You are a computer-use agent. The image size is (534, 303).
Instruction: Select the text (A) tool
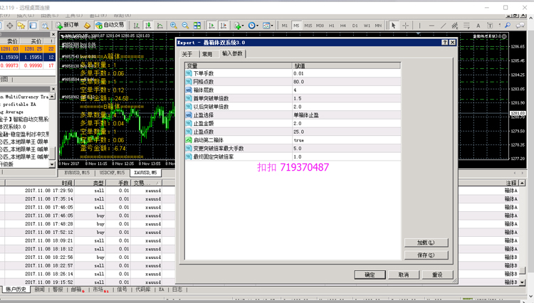(x=478, y=26)
